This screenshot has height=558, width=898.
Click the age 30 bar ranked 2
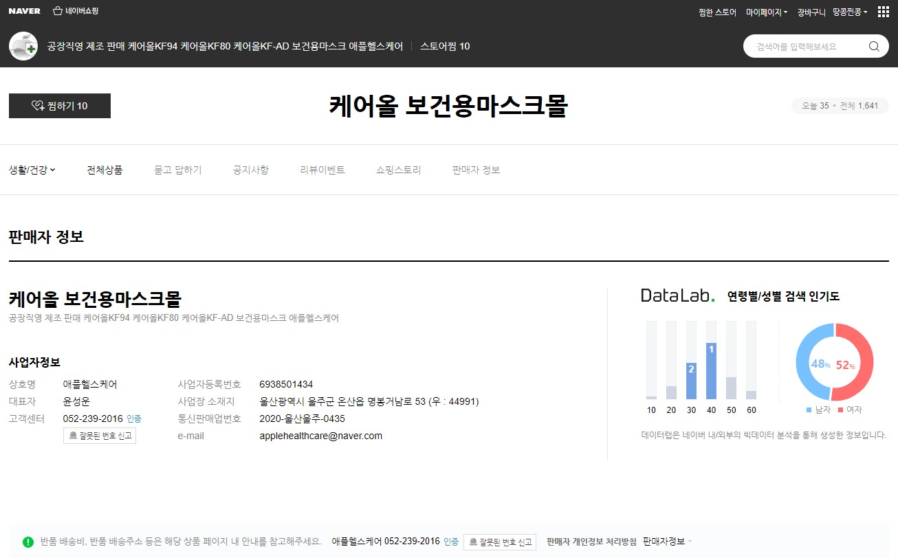(x=692, y=381)
